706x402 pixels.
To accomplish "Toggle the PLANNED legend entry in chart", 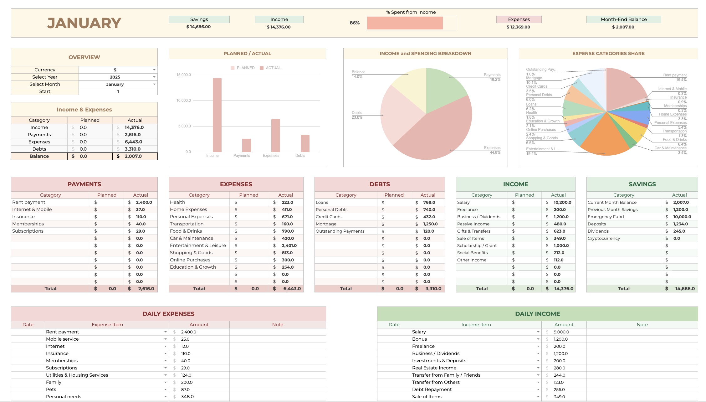I will 243,68.
